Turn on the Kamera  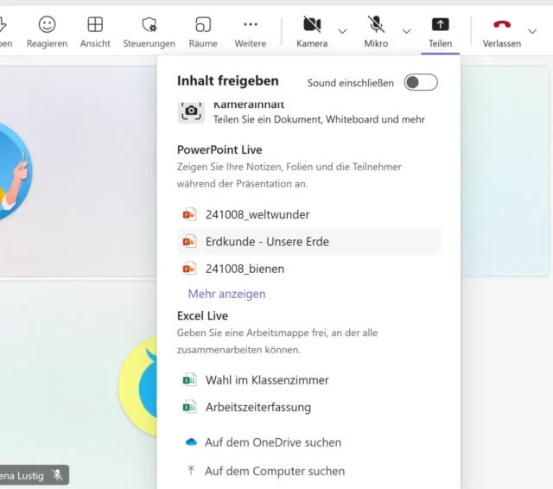(312, 32)
